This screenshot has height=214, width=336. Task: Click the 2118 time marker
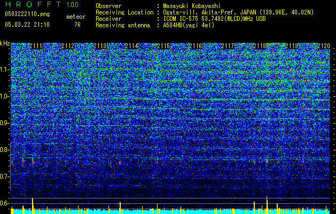click(x=260, y=46)
